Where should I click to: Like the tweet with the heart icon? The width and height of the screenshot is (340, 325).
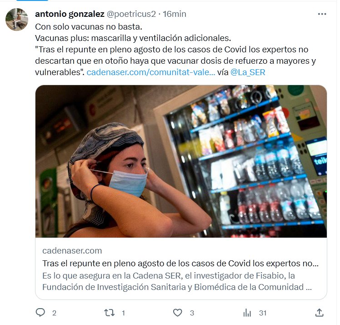coord(177,313)
